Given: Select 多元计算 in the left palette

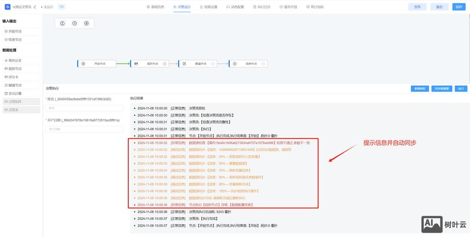Looking at the screenshot, I should (x=21, y=93).
